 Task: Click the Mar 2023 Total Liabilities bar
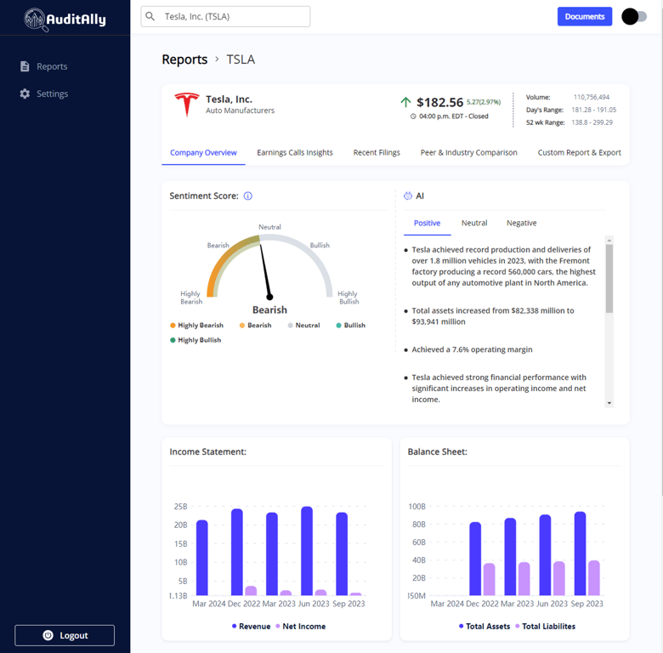tap(524, 578)
